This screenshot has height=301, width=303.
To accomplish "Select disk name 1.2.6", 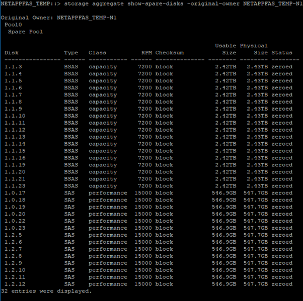I will tap(13, 242).
